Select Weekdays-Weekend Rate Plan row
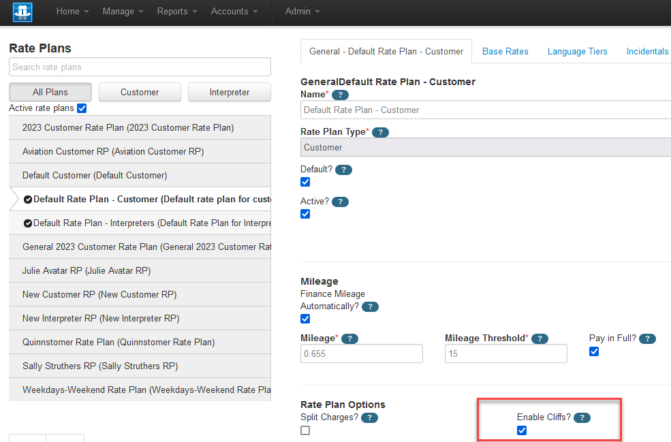Image resolution: width=671 pixels, height=442 pixels. (140, 390)
